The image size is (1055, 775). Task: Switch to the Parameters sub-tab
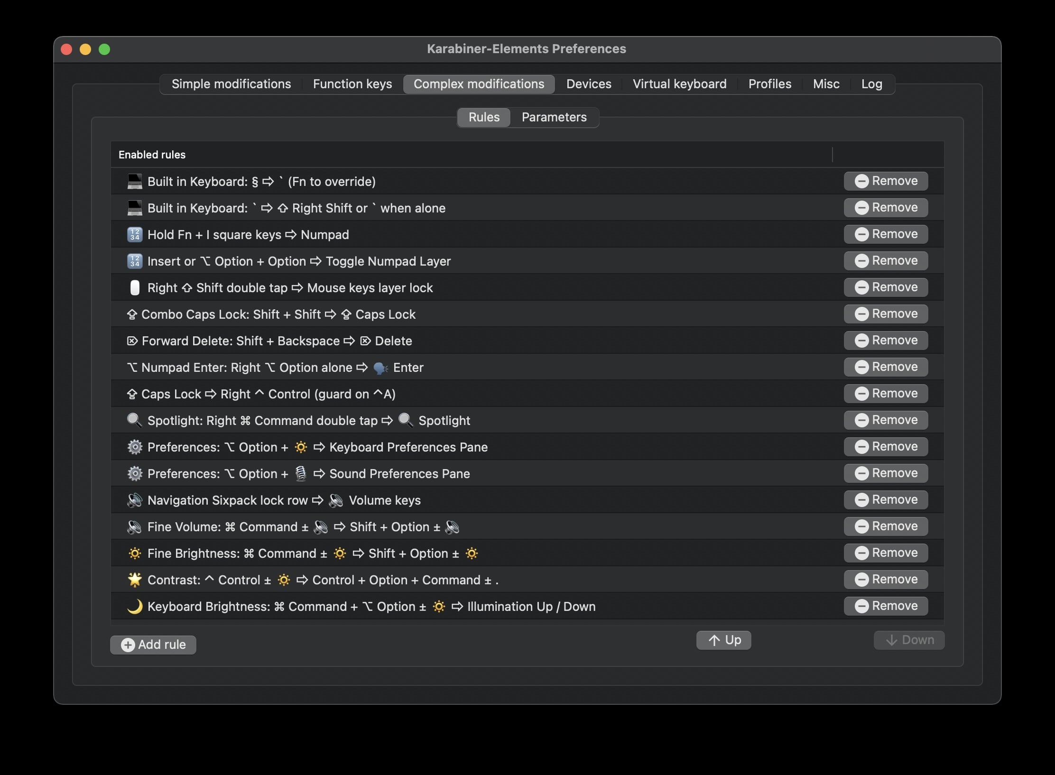pyautogui.click(x=554, y=117)
